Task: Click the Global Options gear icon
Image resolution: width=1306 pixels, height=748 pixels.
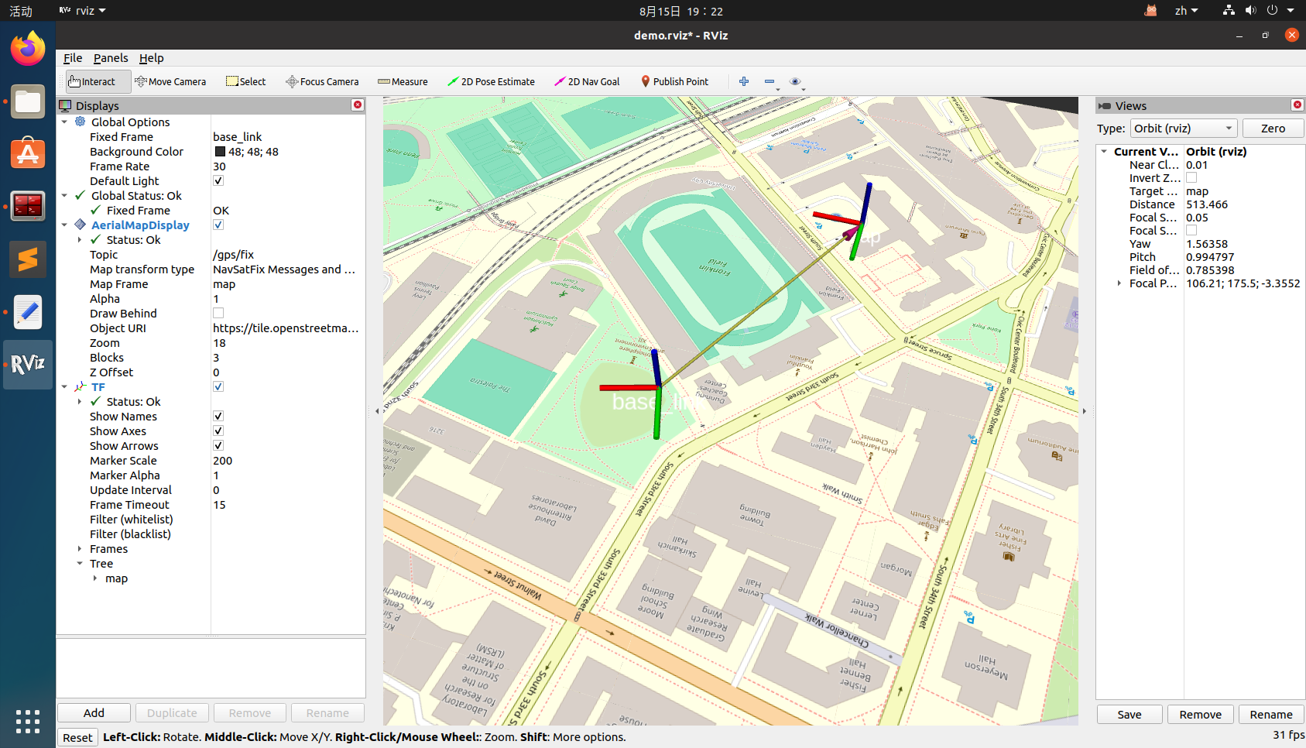Action: [81, 122]
